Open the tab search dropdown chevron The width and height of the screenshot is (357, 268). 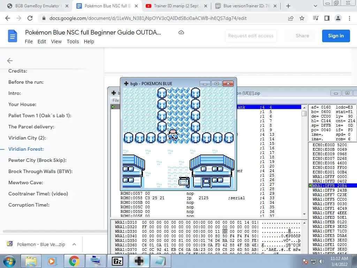tap(315, 6)
